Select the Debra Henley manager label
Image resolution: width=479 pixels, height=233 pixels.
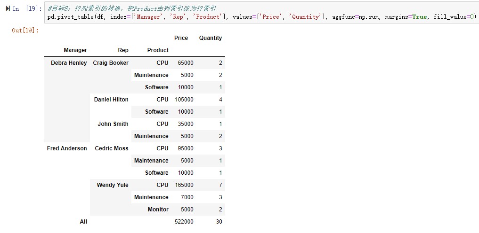69,63
